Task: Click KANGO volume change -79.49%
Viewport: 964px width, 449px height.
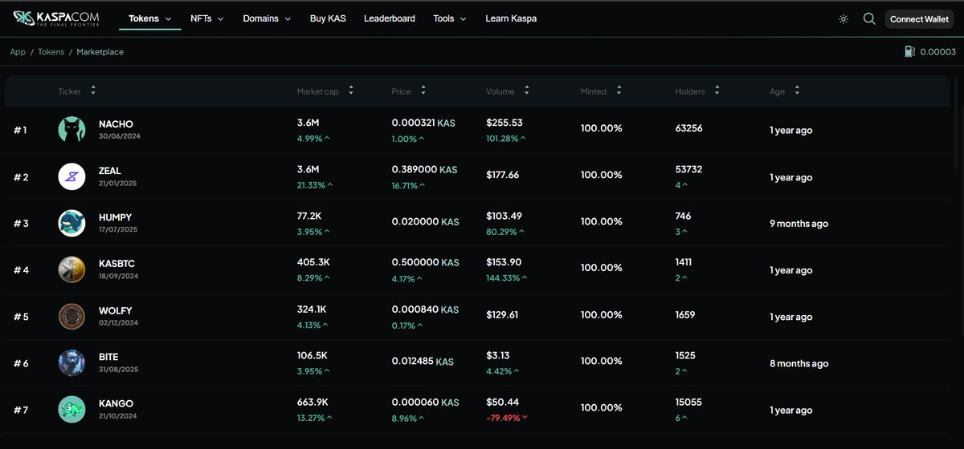Action: pos(507,418)
